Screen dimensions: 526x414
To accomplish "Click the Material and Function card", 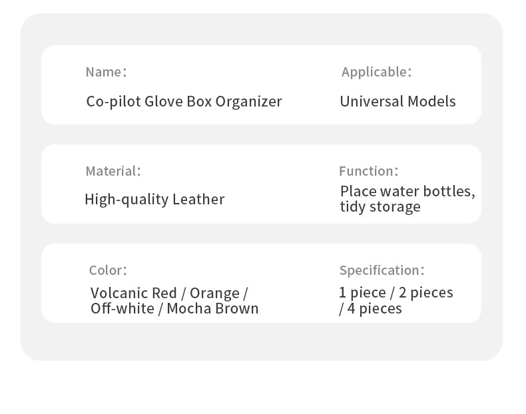I will 261,184.
